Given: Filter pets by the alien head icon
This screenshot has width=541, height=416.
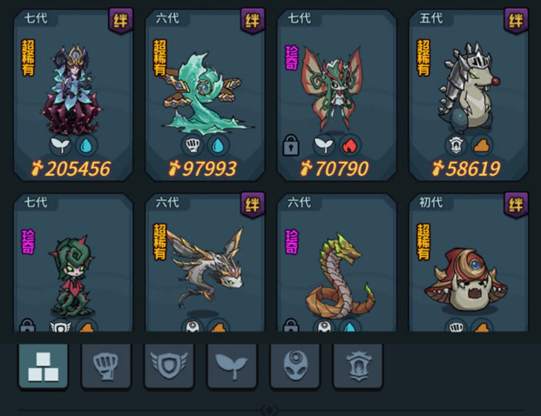Looking at the screenshot, I should coord(295,367).
